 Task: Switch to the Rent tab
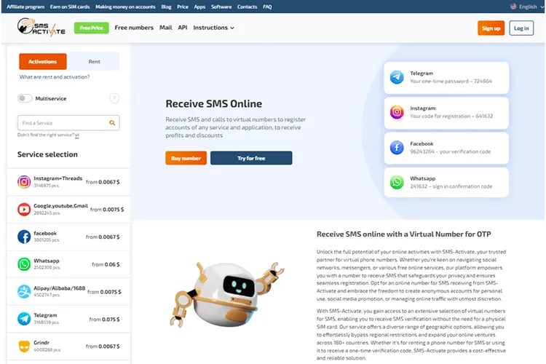click(x=94, y=62)
